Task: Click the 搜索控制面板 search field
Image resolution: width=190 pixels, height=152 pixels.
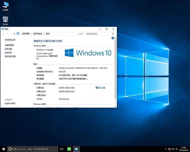Action: (98, 34)
